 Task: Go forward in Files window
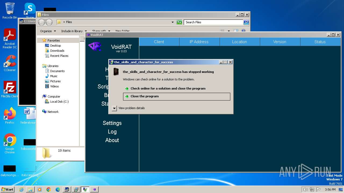[x=49, y=22]
